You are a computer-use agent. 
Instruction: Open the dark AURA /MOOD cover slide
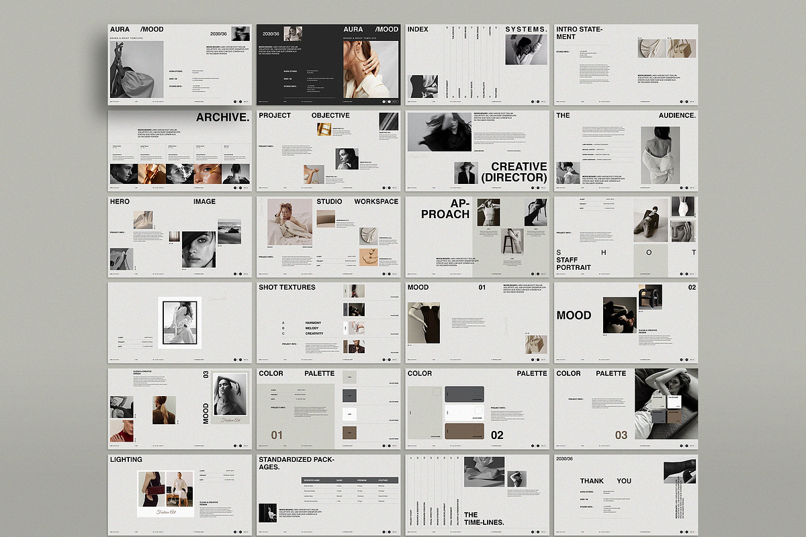(x=328, y=64)
